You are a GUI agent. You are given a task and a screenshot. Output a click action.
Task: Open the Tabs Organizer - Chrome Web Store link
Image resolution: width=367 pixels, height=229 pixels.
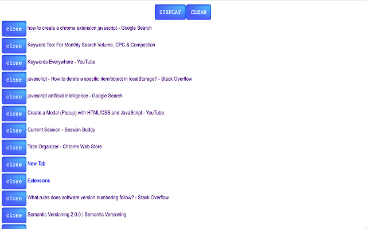(x=65, y=147)
